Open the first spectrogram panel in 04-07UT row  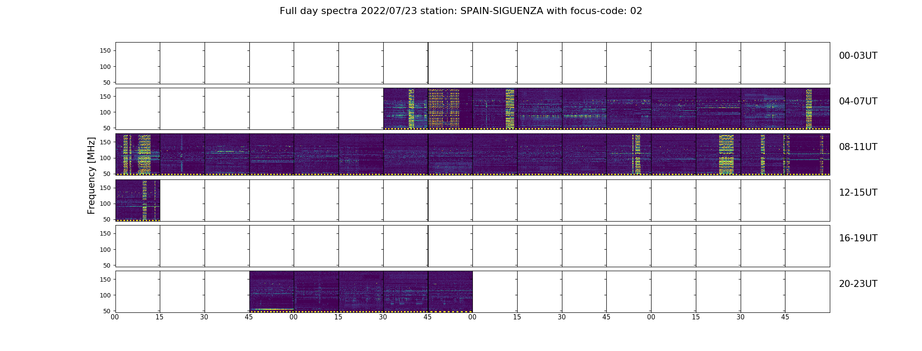click(406, 109)
